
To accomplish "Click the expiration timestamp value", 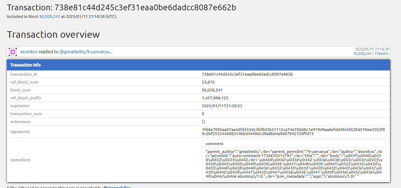I will (222, 106).
